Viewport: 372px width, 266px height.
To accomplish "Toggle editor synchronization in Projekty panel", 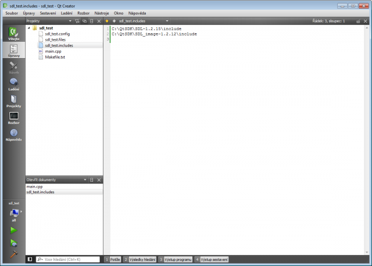I will [x=84, y=20].
